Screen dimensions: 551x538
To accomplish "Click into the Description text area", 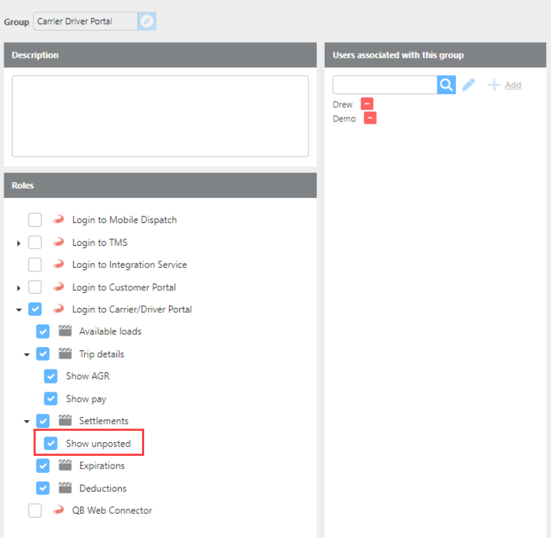I will pos(160,116).
